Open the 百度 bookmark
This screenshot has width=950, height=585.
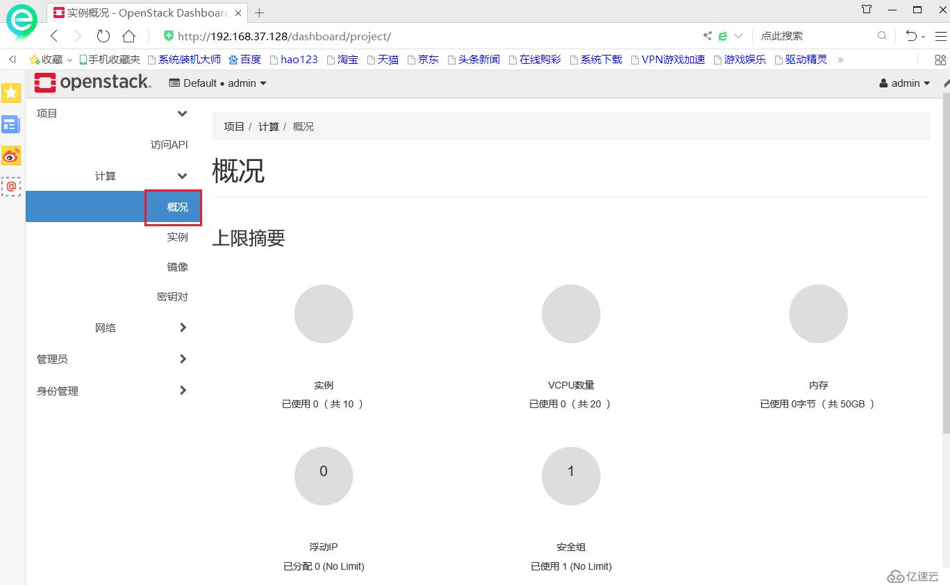click(x=244, y=60)
